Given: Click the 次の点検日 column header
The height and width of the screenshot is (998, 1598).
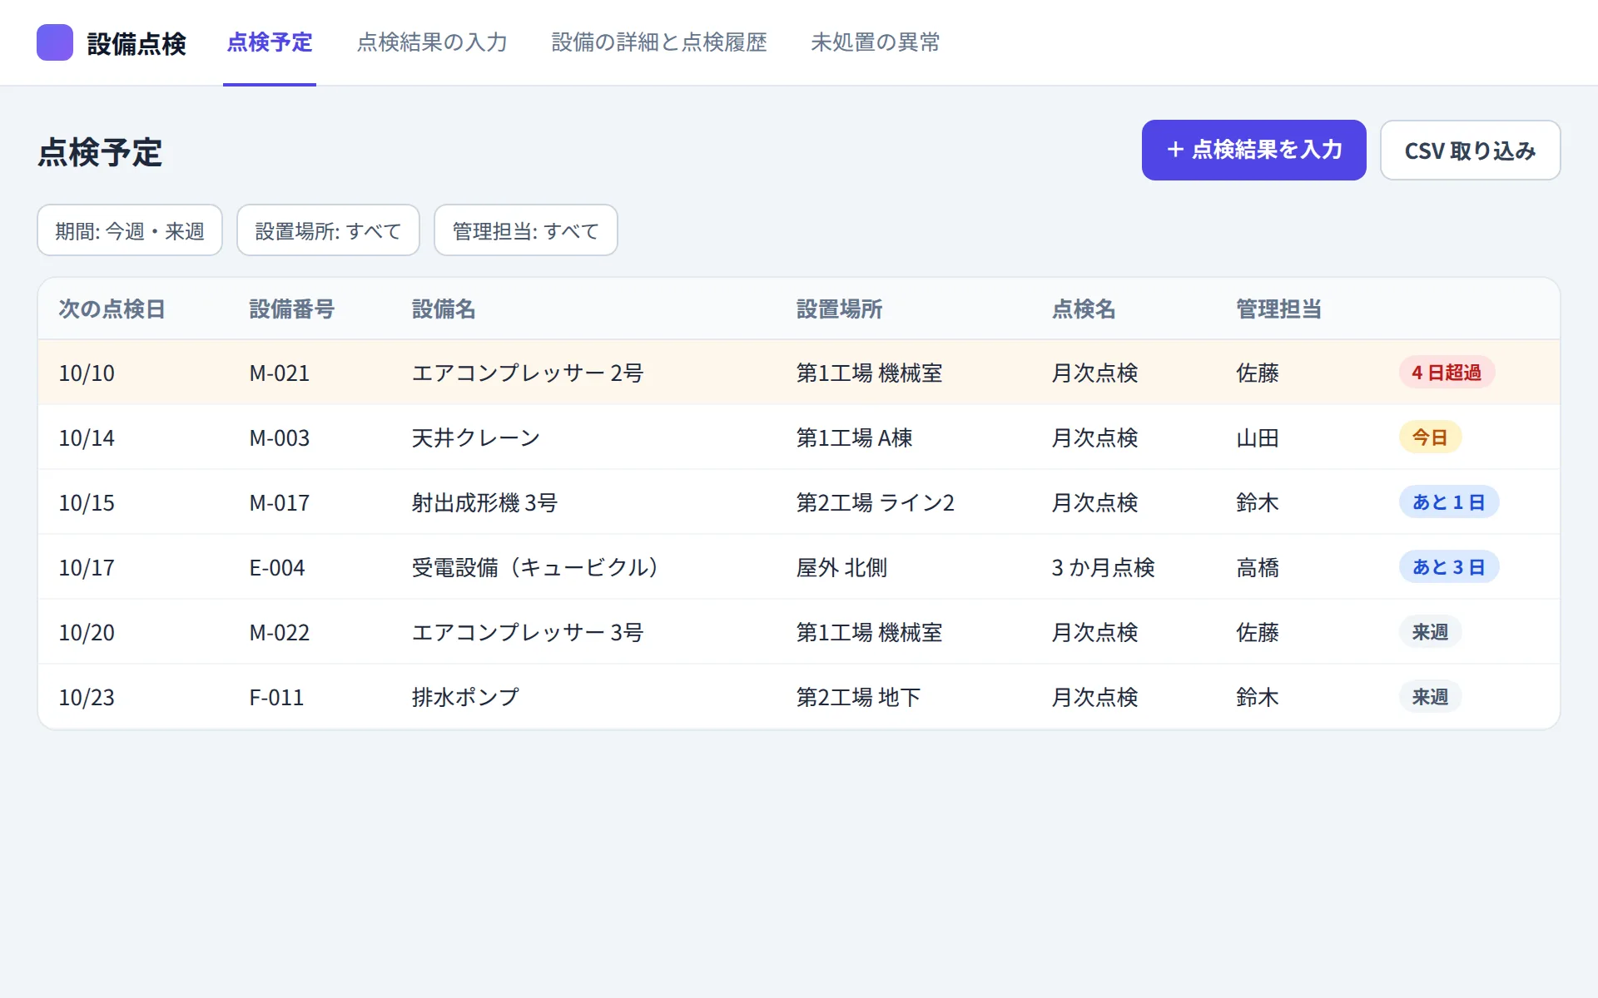Looking at the screenshot, I should point(112,309).
